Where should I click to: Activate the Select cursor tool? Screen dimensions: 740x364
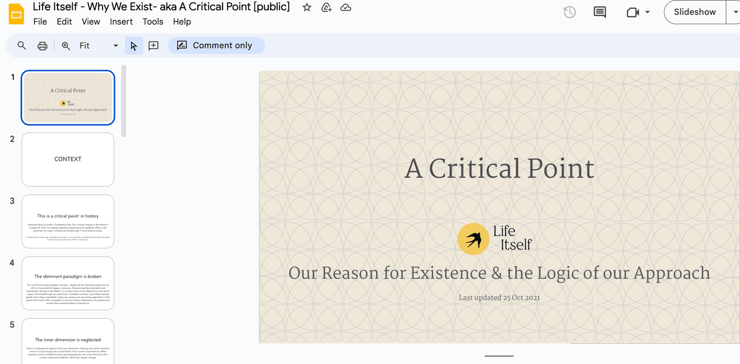pos(134,45)
